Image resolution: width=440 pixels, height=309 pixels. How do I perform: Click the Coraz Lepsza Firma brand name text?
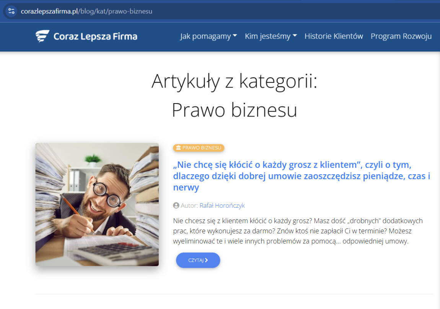click(x=95, y=37)
